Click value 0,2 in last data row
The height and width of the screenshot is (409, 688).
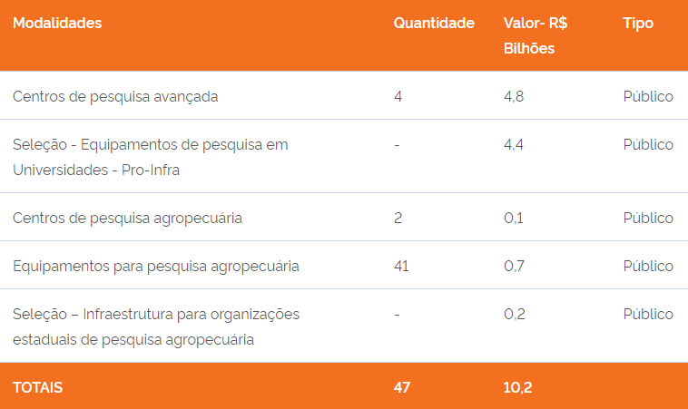pos(515,315)
